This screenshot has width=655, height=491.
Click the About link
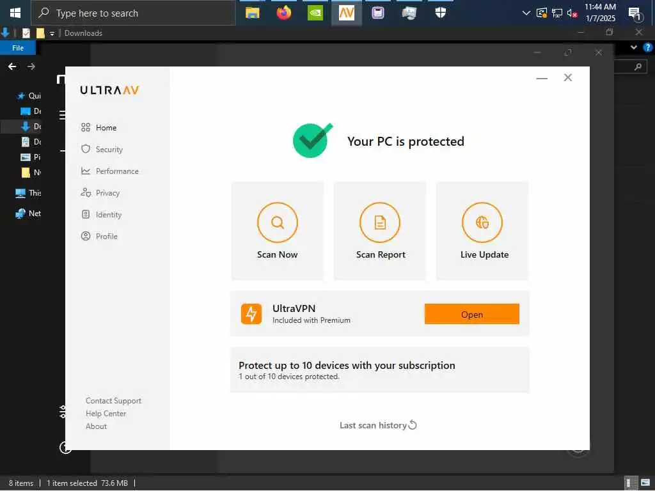[96, 426]
